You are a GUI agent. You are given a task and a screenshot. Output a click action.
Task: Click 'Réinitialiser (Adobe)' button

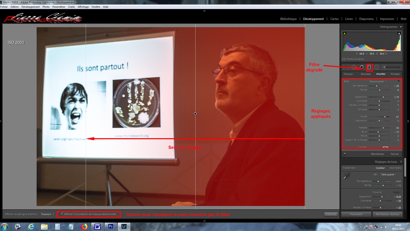pos(387,214)
